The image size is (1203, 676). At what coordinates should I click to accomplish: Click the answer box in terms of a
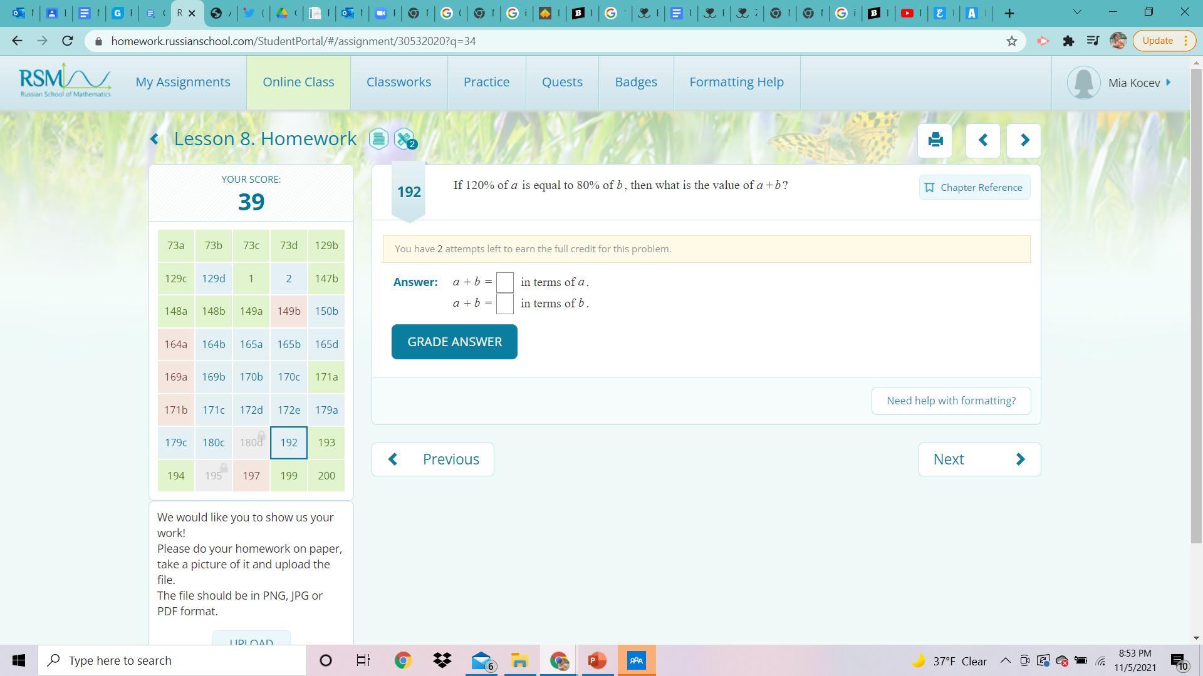(504, 282)
